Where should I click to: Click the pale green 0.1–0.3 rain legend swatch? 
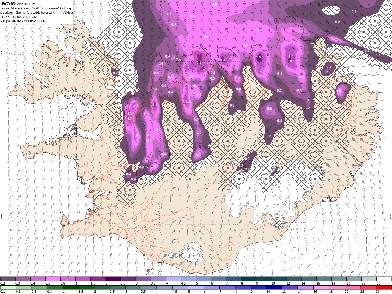tap(8, 287)
